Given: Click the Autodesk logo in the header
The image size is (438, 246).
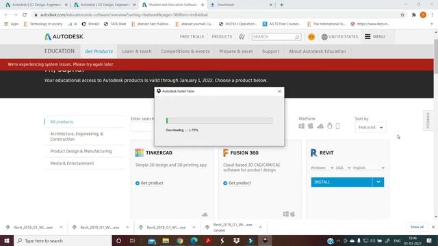Looking at the screenshot, I should coord(64,36).
